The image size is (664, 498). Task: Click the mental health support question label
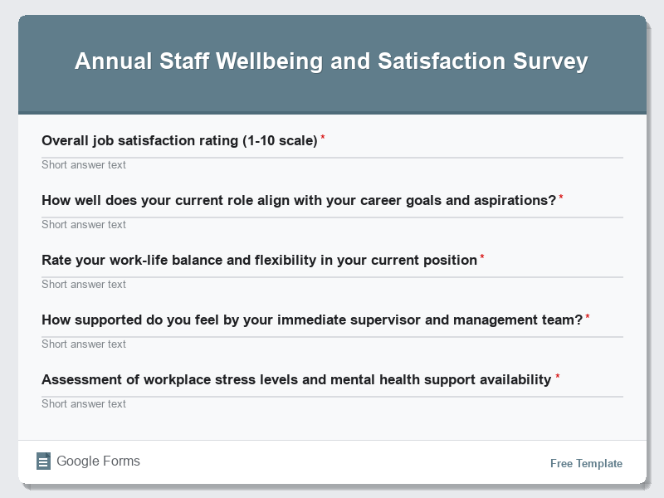click(296, 379)
